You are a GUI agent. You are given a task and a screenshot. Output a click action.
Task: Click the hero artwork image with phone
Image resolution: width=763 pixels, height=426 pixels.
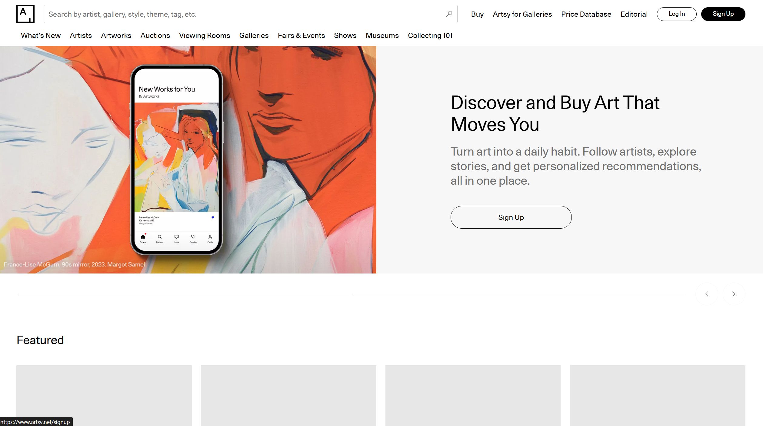(188, 160)
